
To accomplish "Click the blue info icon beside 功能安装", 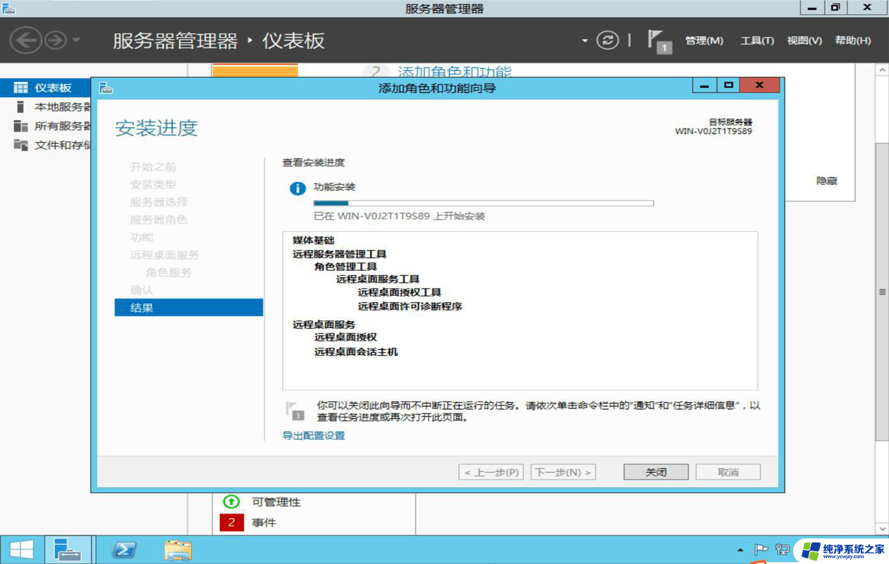I will point(297,188).
